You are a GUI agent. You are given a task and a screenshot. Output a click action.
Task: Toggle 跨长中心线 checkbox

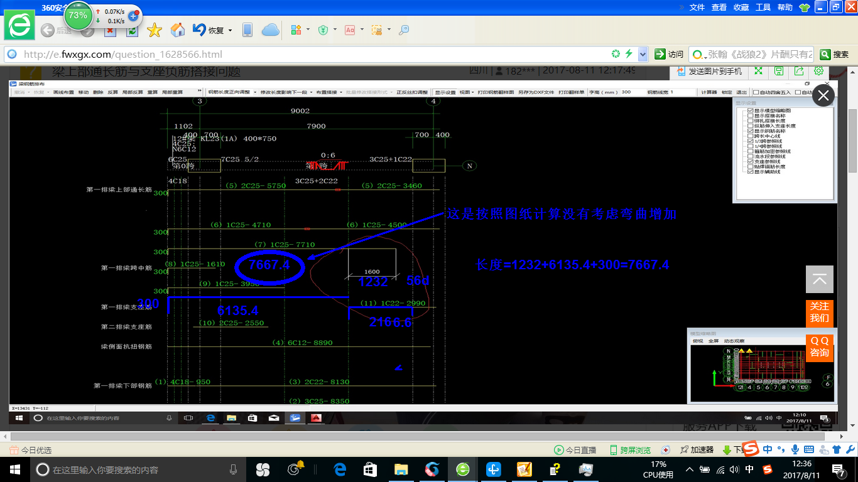[x=750, y=136]
